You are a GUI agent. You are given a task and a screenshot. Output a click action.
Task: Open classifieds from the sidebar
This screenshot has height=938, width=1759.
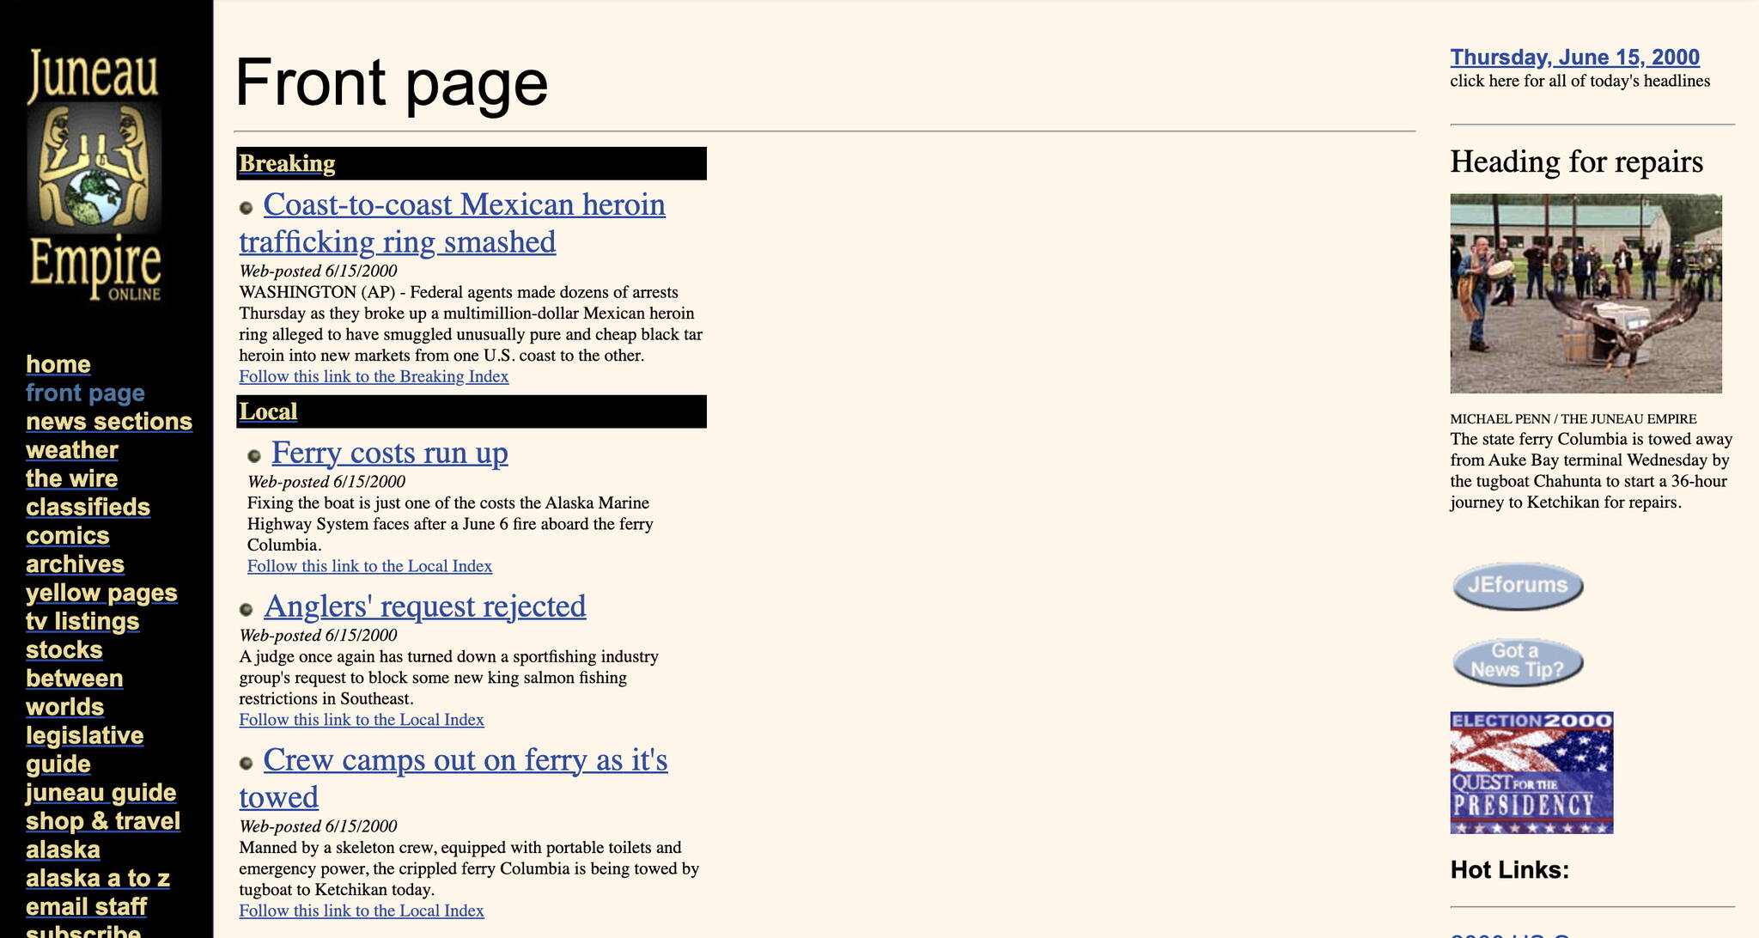(88, 507)
